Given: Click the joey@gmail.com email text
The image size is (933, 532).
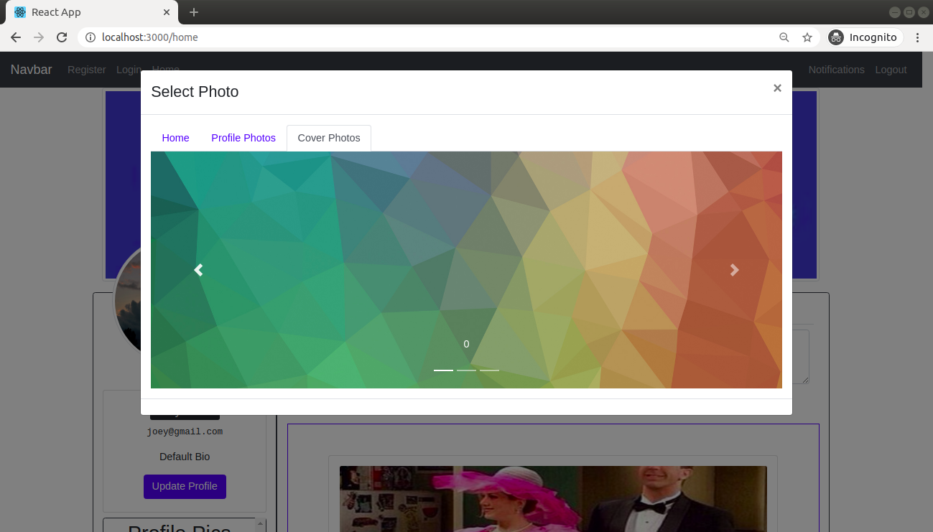Looking at the screenshot, I should 185,431.
